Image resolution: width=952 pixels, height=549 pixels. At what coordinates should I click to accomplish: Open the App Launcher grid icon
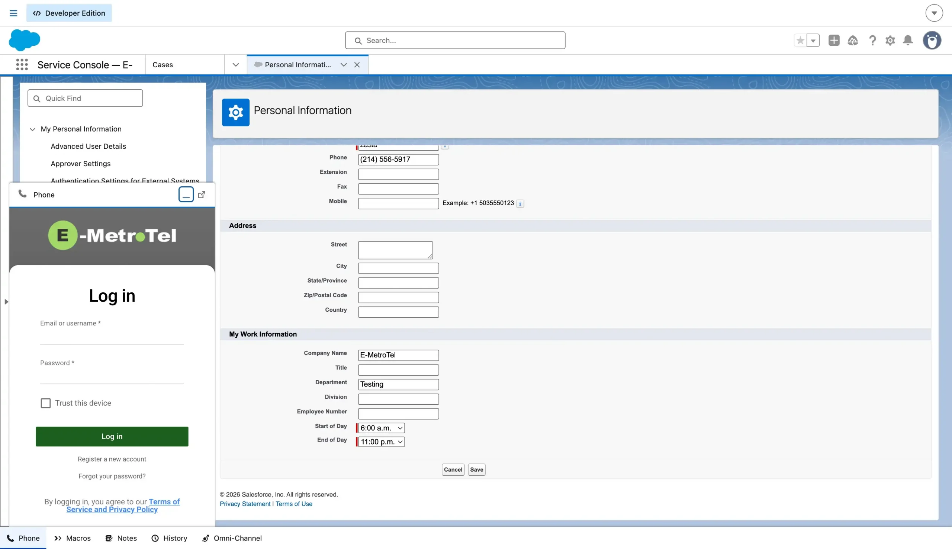22,64
